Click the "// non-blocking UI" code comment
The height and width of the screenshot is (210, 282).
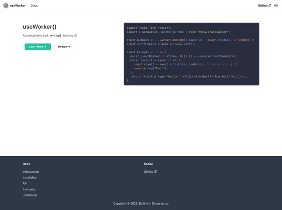(x=222, y=64)
